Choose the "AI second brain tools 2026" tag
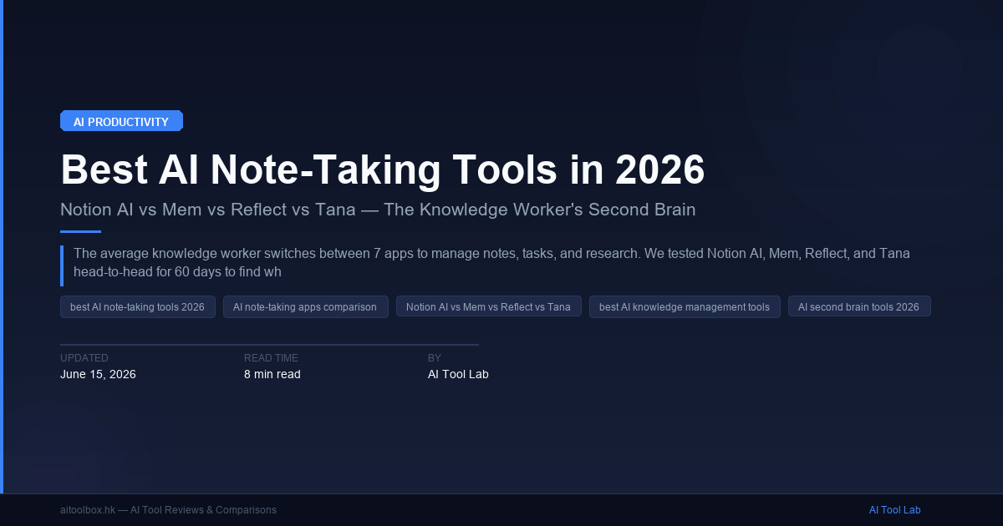 coord(859,307)
